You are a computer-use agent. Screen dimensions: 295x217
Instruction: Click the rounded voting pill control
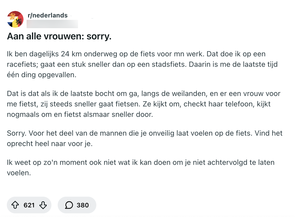[29, 205]
